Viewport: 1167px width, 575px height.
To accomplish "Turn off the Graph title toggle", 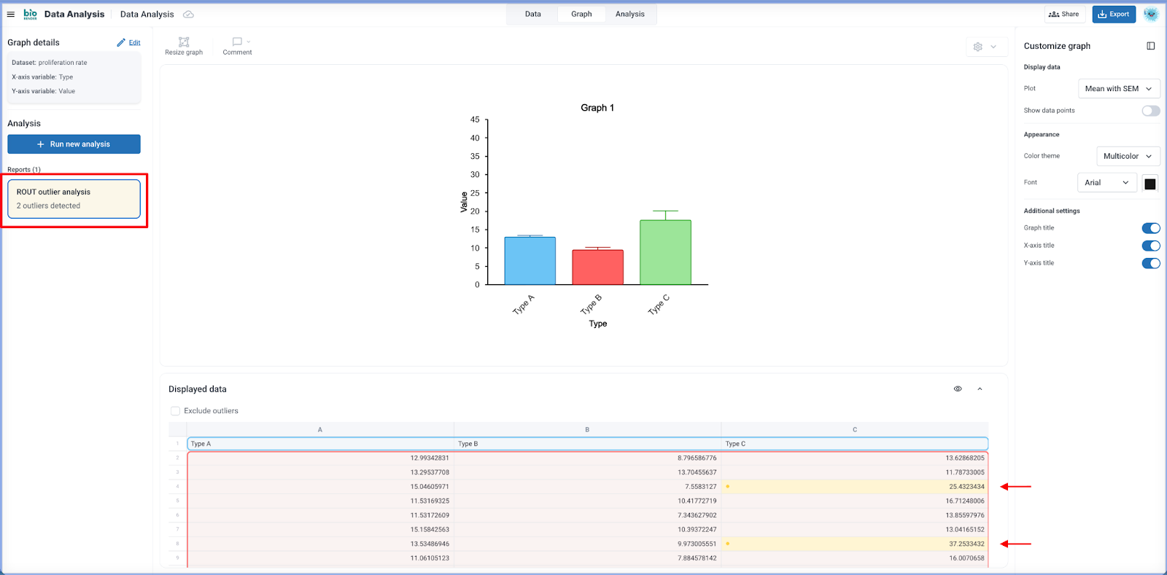I will click(1150, 228).
